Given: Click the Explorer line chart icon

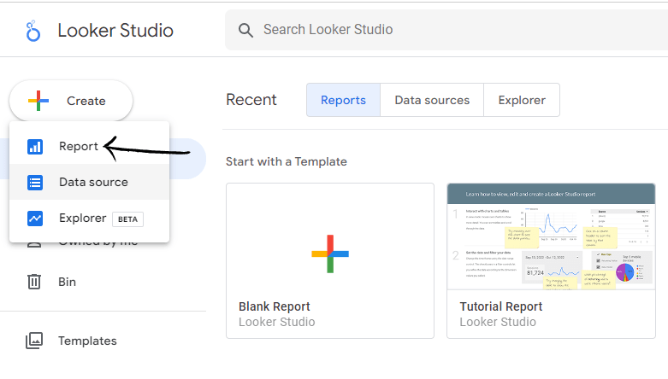Looking at the screenshot, I should tap(35, 219).
